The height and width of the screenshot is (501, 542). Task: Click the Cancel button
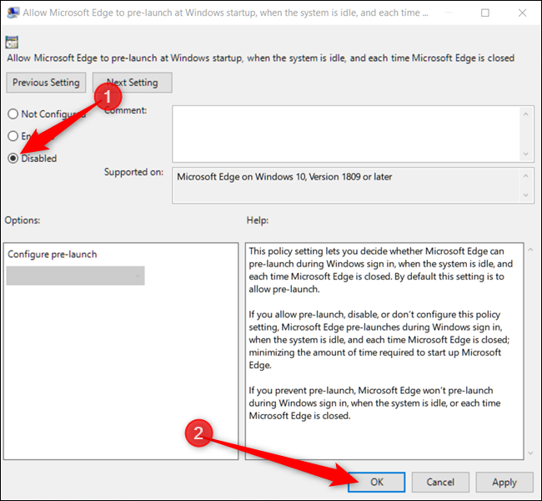pyautogui.click(x=440, y=482)
